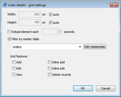
Task: Check the Delete records option
Action: [x=49, y=75]
